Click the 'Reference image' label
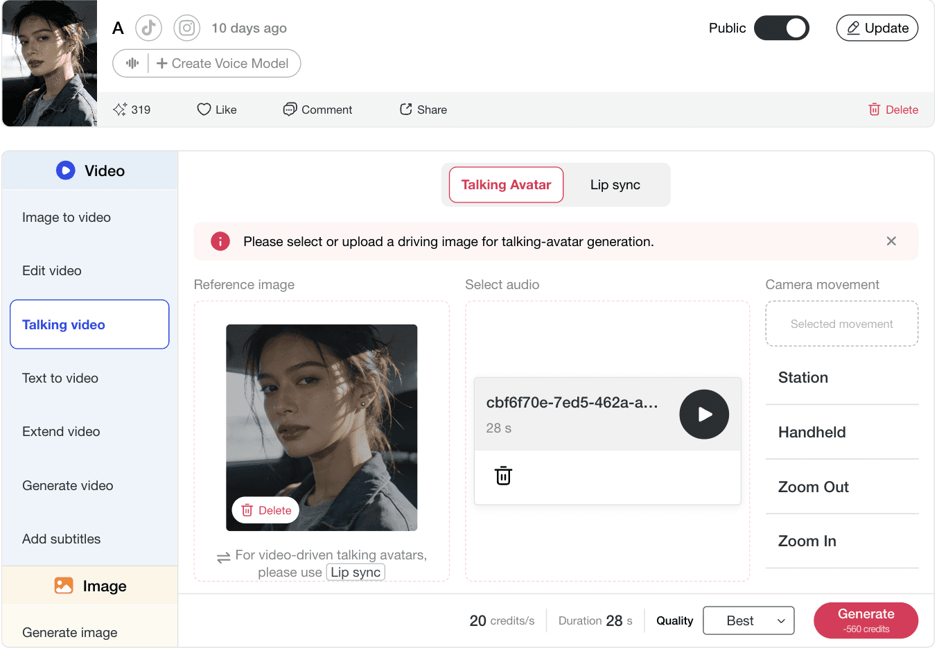 [244, 285]
